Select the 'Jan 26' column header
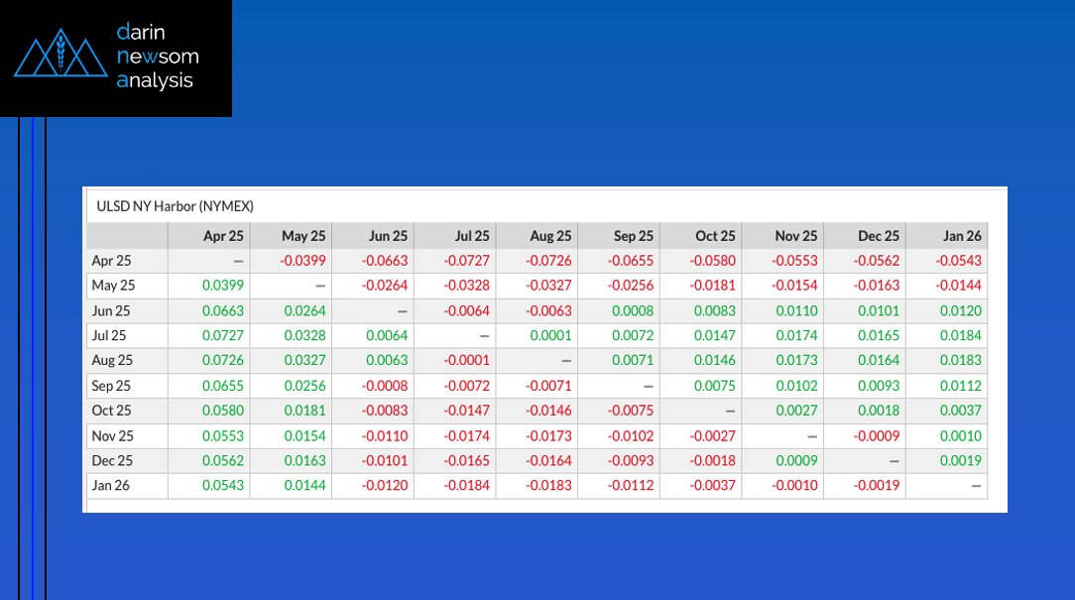 (x=961, y=236)
